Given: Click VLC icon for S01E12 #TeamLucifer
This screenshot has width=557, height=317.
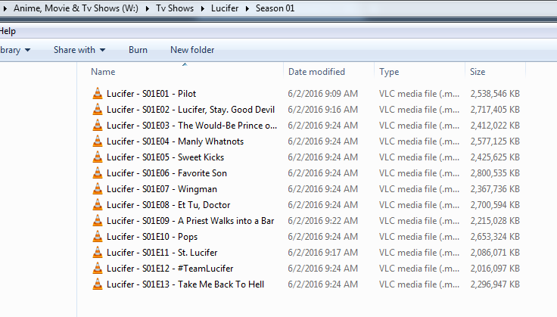Looking at the screenshot, I should pos(98,269).
